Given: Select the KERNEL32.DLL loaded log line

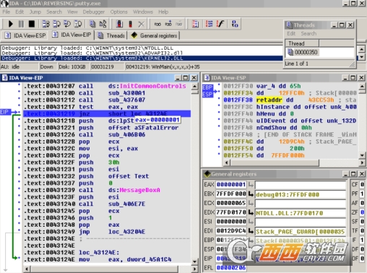Looking at the screenshot, I should click(x=142, y=58).
